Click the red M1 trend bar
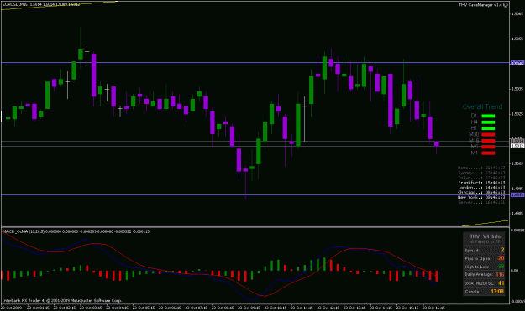This screenshot has width=525, height=311. [488, 153]
